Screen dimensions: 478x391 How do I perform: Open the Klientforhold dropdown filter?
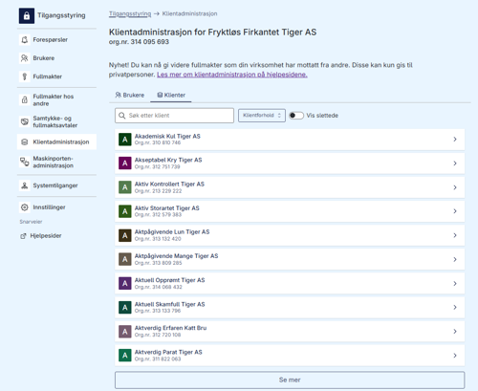pyautogui.click(x=262, y=116)
